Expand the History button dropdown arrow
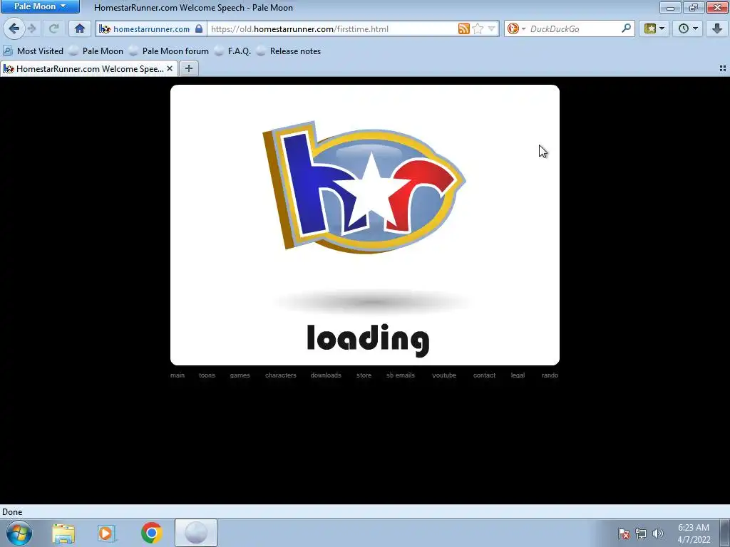730x547 pixels. (696, 28)
